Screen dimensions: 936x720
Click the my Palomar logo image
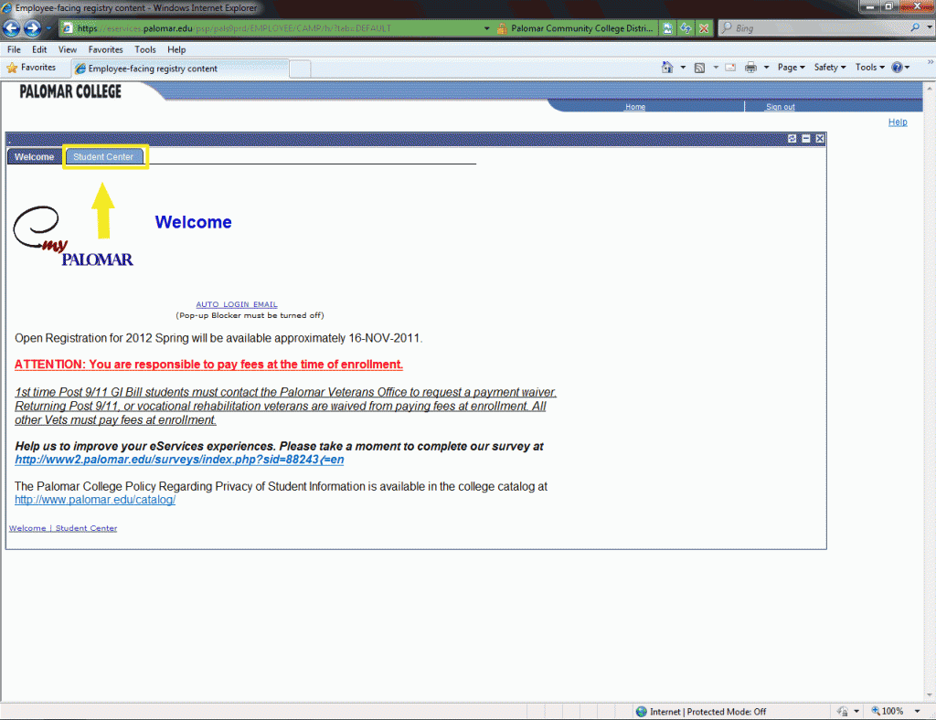coord(73,237)
